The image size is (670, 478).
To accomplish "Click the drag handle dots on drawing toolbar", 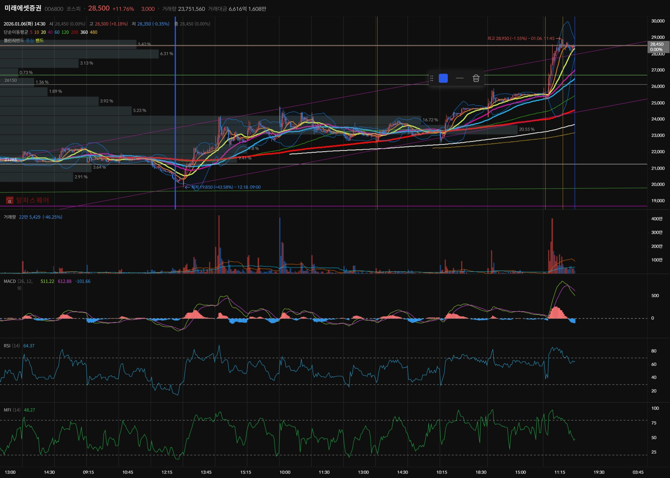I will coord(432,78).
